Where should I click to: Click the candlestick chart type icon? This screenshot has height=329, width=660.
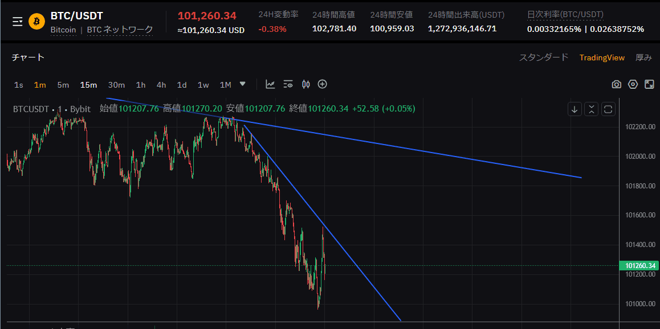(x=305, y=84)
